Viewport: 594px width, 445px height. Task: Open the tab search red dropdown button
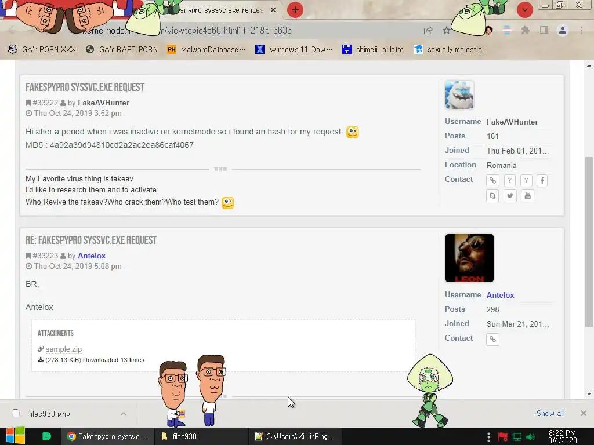click(x=525, y=10)
